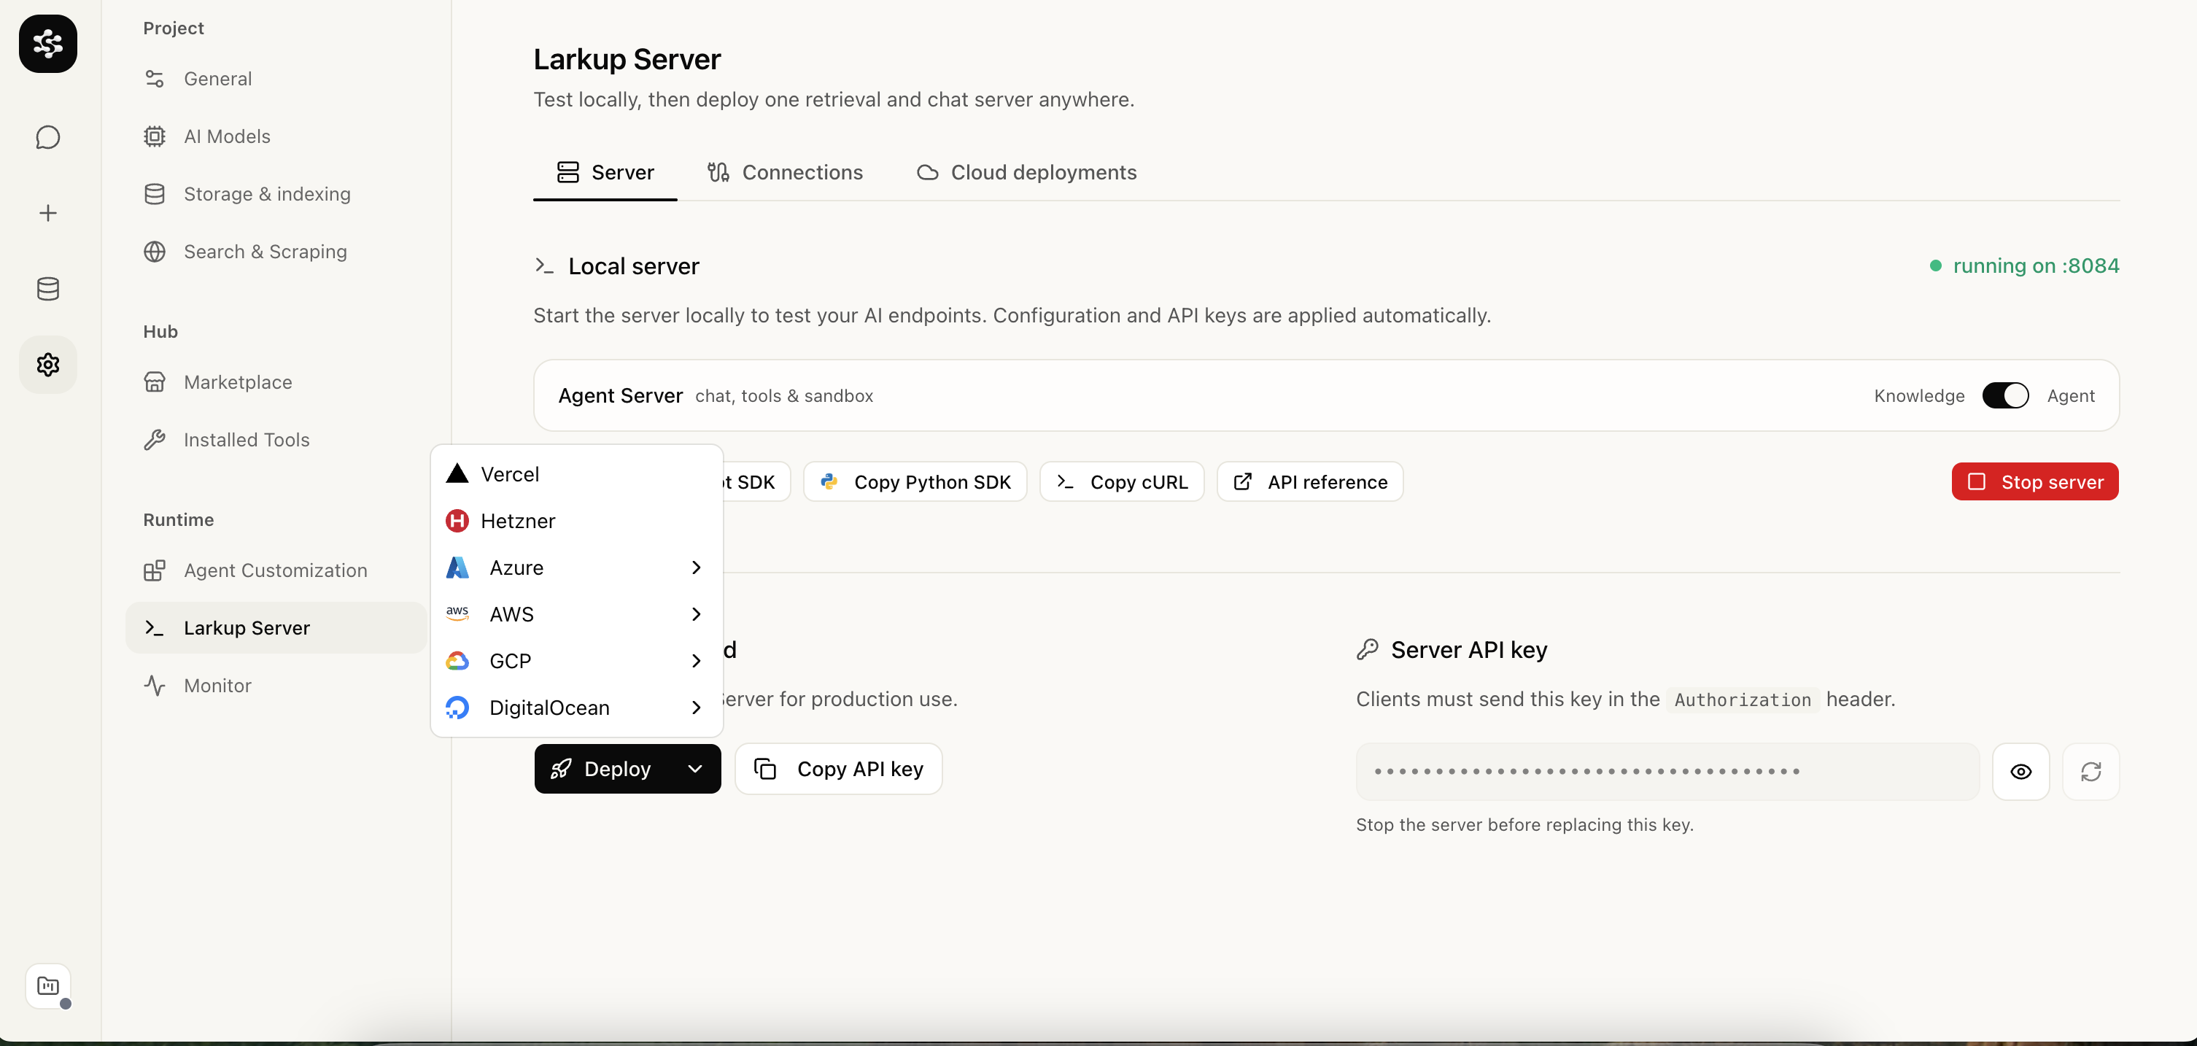Click the Python logo on Copy Python SDK
Screen dimensions: 2197x1046
829,482
